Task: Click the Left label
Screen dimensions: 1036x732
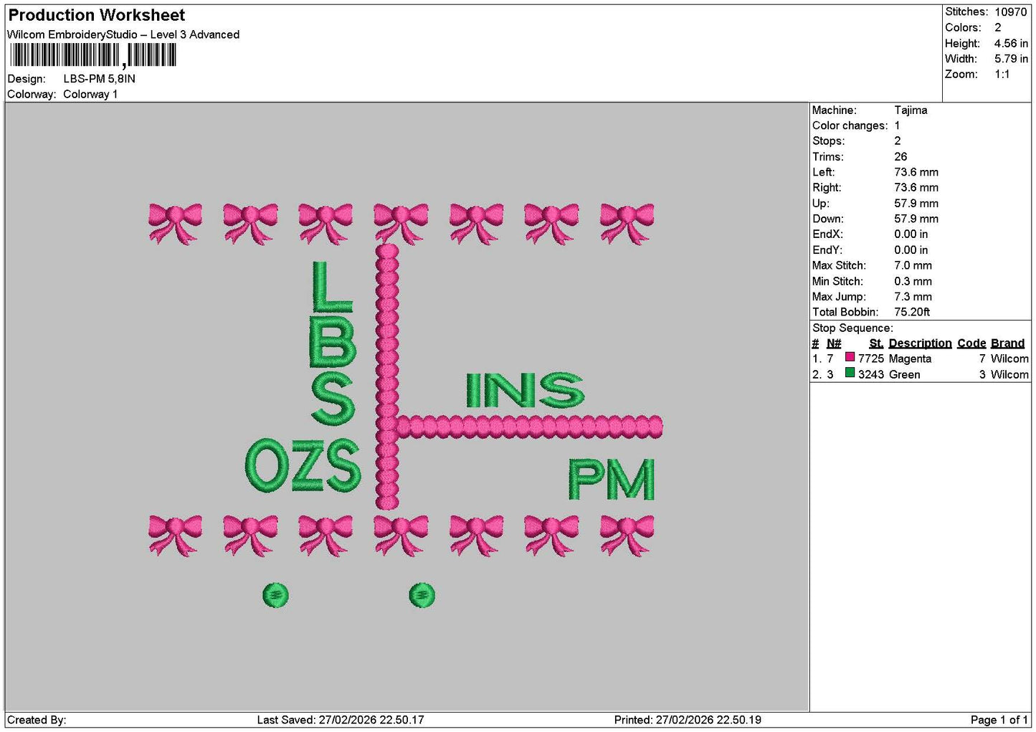Action: tap(823, 172)
